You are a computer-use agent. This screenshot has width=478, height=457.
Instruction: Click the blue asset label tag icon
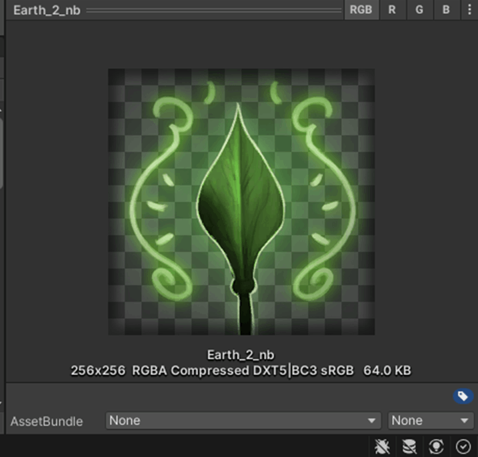(x=463, y=396)
